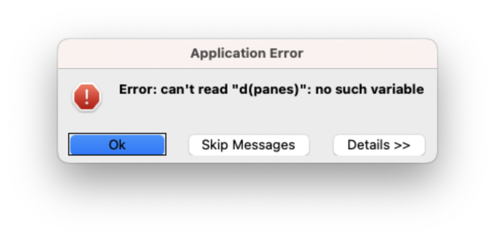This screenshot has width=495, height=239.
Task: Expand error info with Details >>
Action: point(379,145)
